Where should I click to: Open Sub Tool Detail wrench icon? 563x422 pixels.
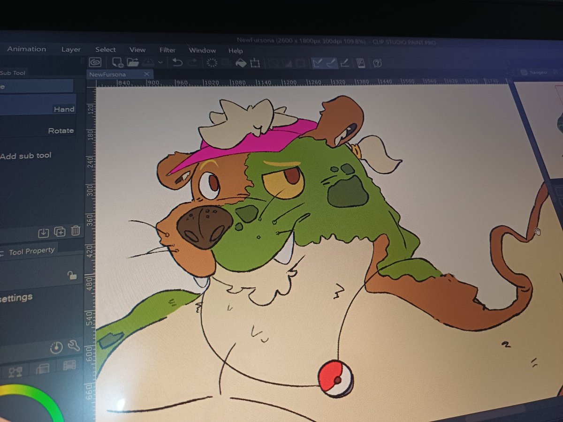(x=74, y=346)
